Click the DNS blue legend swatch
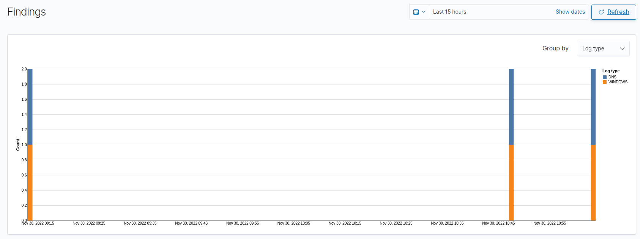This screenshot has width=640, height=239. [x=605, y=77]
